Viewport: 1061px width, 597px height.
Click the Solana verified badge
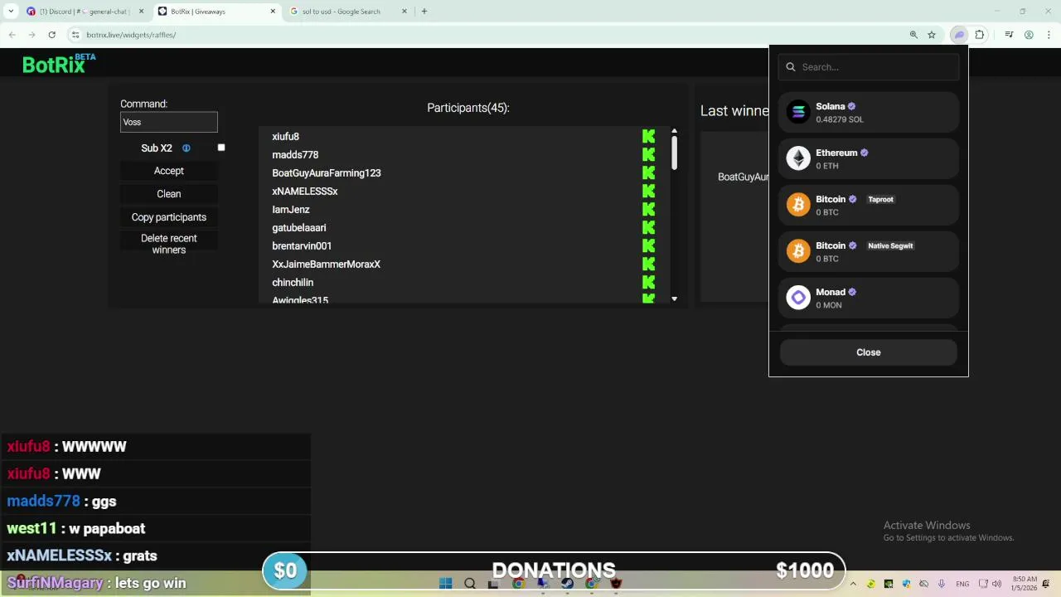pos(851,106)
